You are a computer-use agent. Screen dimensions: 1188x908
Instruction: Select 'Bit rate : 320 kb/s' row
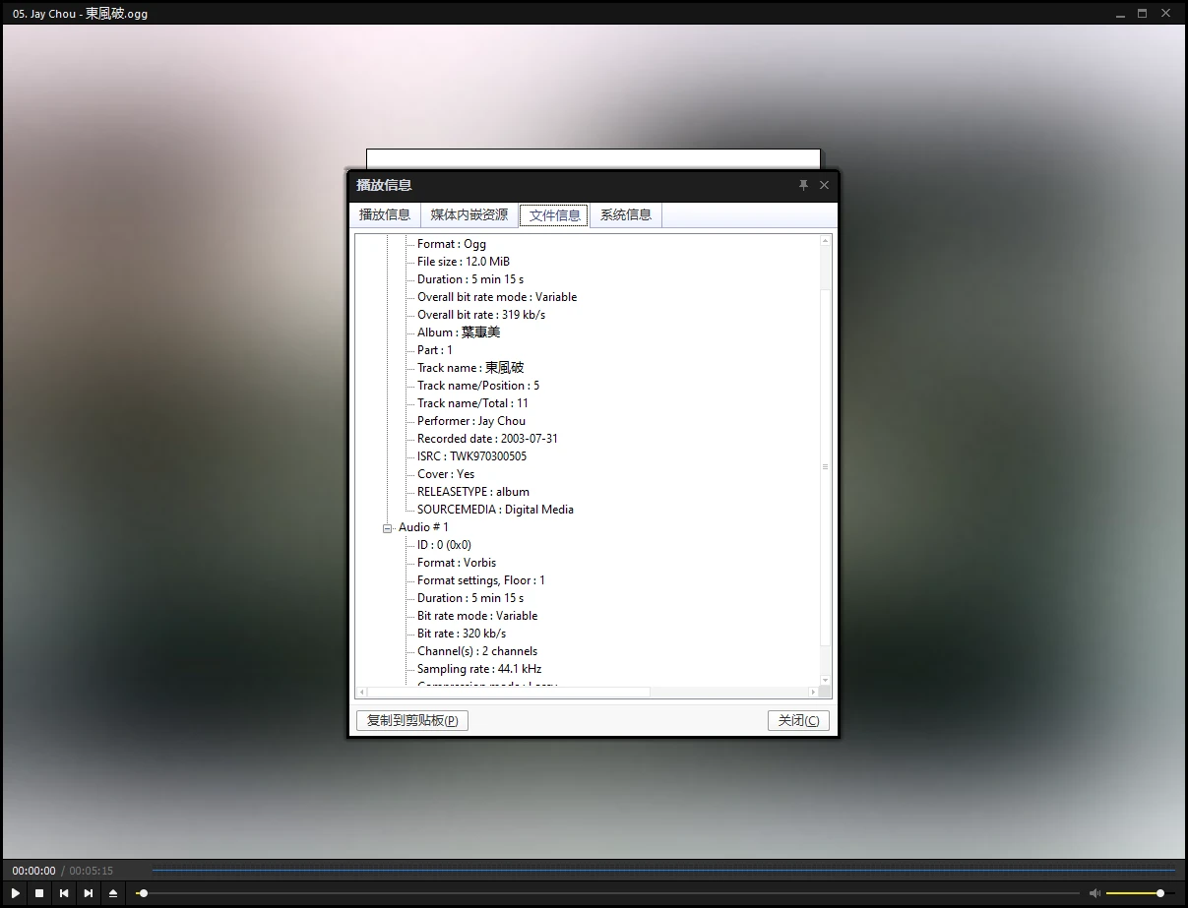(x=462, y=634)
